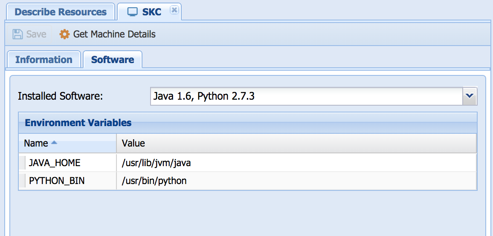The width and height of the screenshot is (493, 236).
Task: Select the JAVA_HOME name cell
Action: (x=55, y=163)
